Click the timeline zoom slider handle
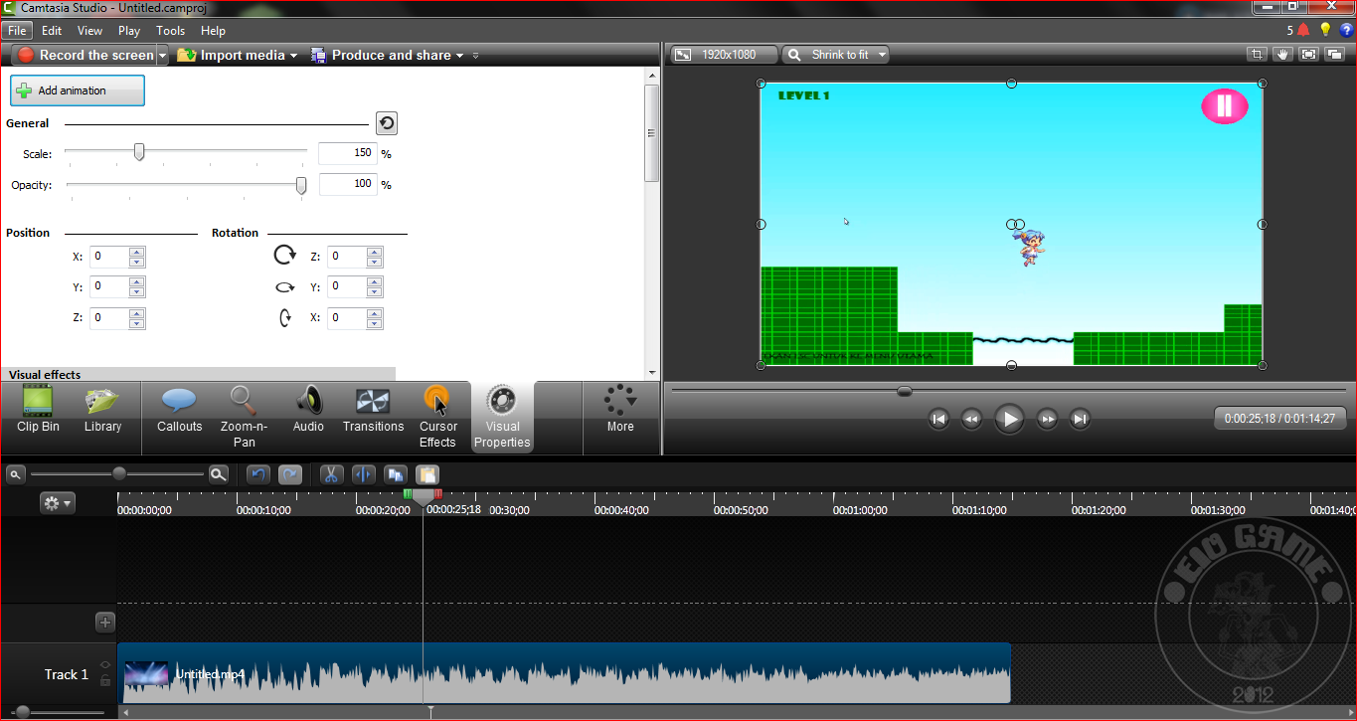1357x721 pixels. point(119,474)
